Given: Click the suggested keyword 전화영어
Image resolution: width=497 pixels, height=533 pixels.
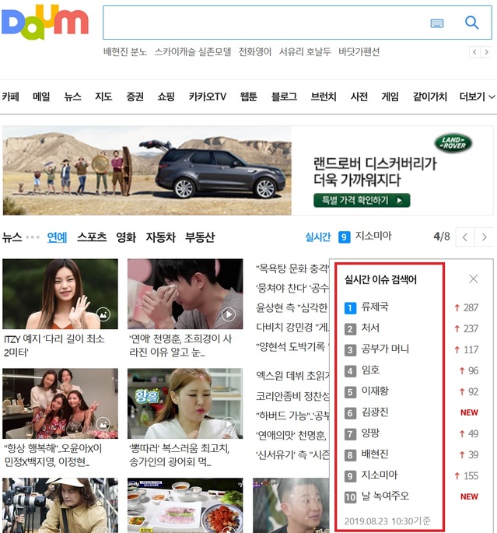Looking at the screenshot, I should point(255,51).
